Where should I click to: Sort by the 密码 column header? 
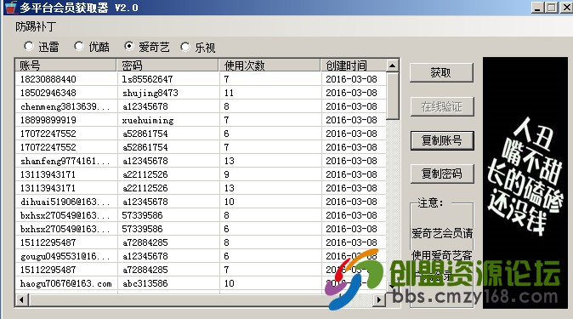click(167, 66)
